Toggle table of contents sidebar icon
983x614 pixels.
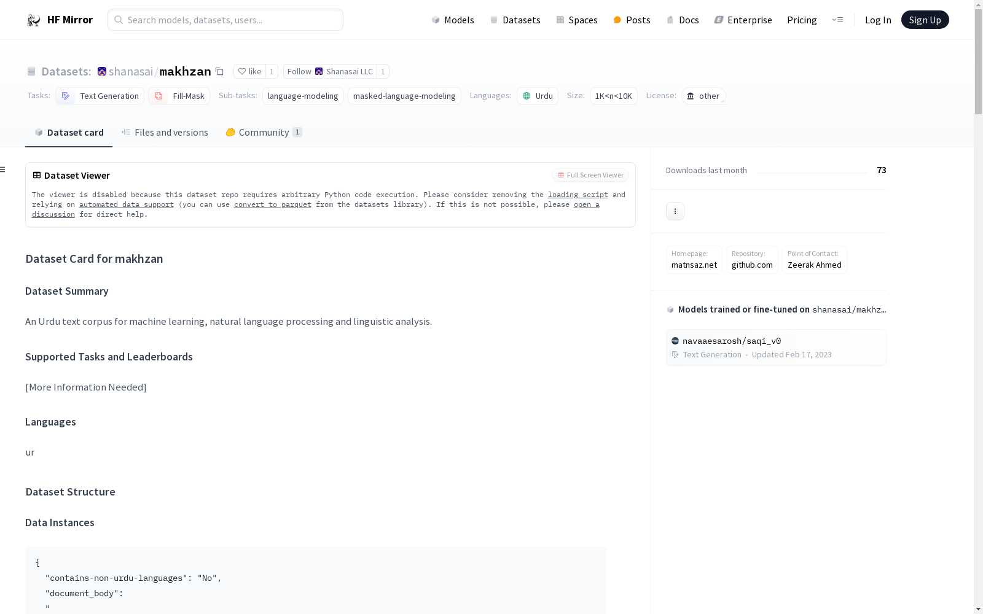coord(3,169)
